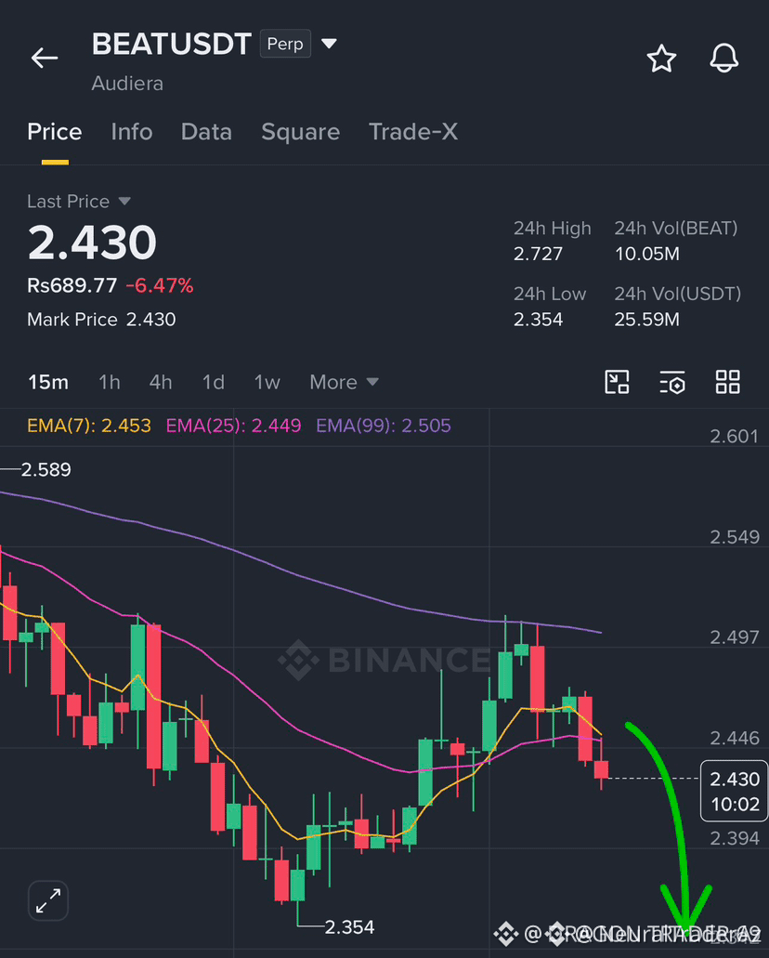769x958 pixels.
Task: Click the 2.446 price axis label
Action: (x=735, y=738)
